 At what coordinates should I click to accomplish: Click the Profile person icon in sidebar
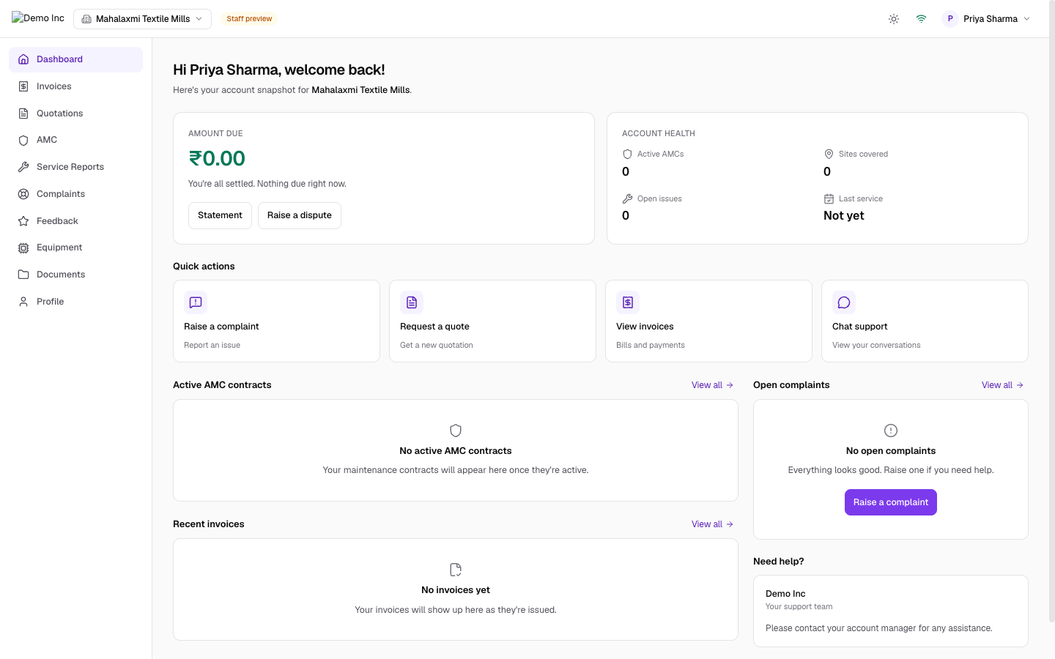tap(23, 302)
